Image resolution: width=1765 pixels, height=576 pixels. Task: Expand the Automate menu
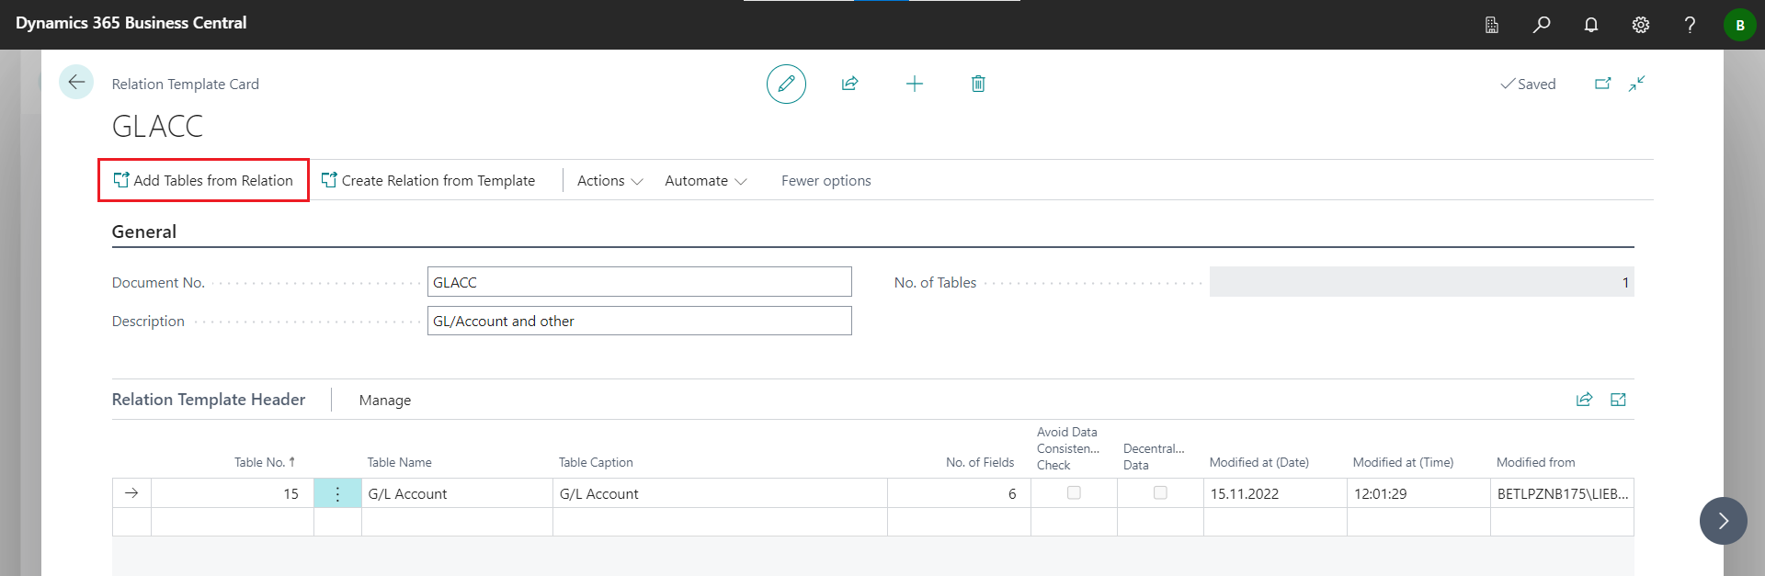[706, 181]
